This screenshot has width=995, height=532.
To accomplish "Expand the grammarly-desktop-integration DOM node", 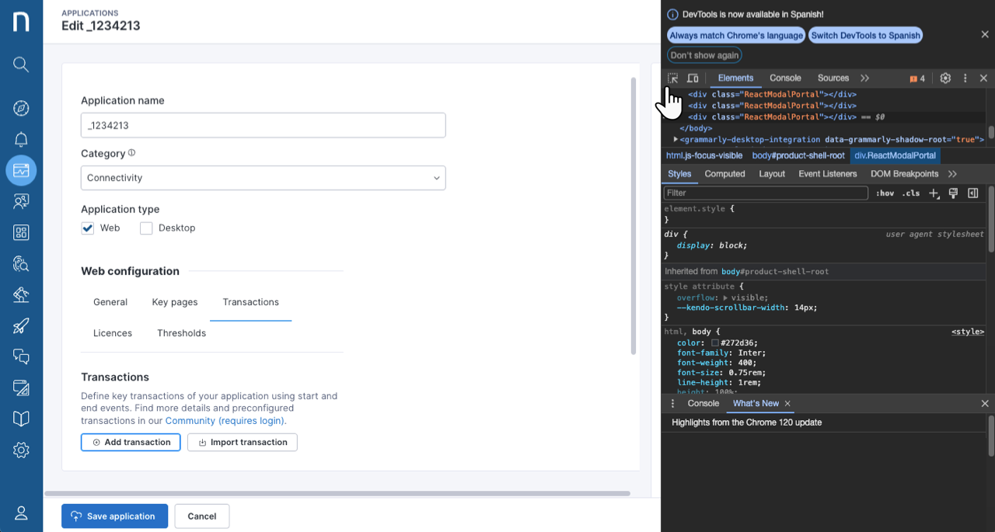I will (x=676, y=140).
